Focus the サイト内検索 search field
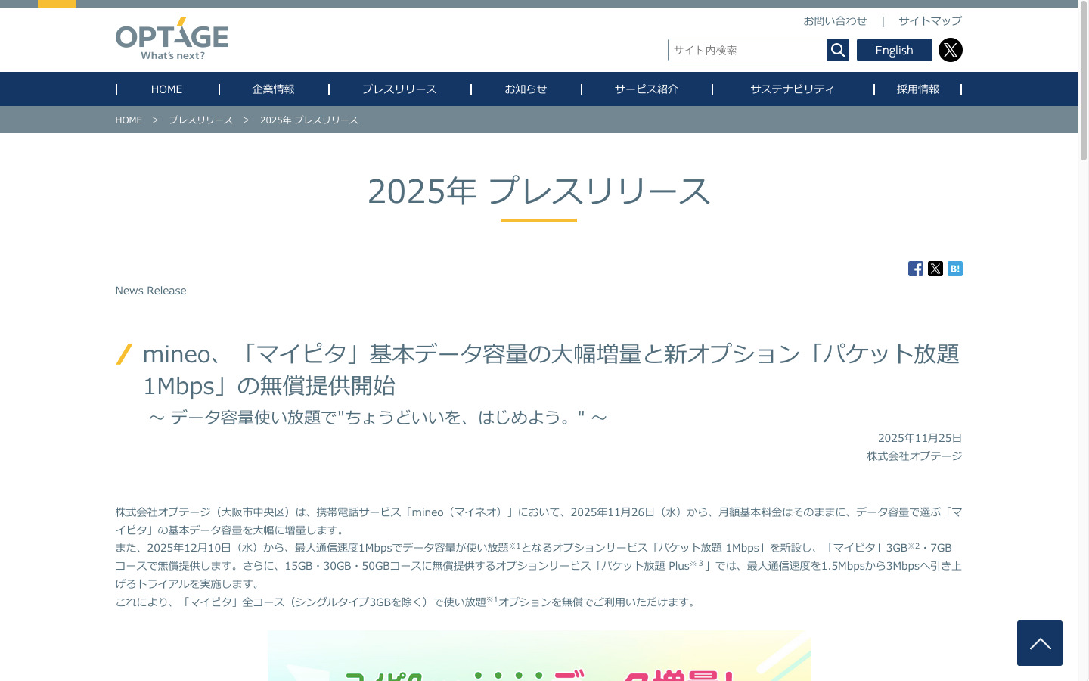The height and width of the screenshot is (681, 1089). tap(746, 50)
